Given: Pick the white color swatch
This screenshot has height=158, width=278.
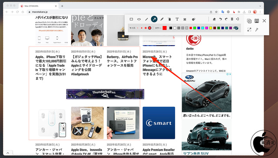Looking at the screenshot, I should (x=175, y=28).
